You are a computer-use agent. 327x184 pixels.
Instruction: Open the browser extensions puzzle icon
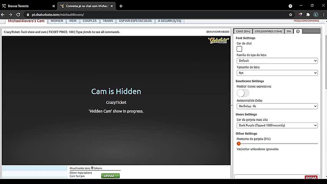pyautogui.click(x=308, y=15)
